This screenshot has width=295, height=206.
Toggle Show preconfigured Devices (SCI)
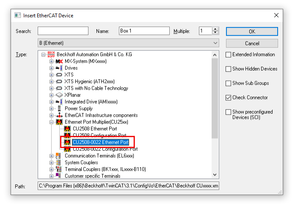pos(228,112)
